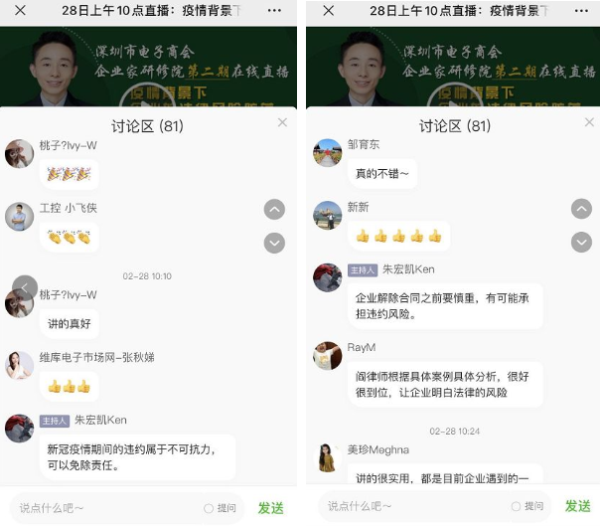The height and width of the screenshot is (526, 600).
Task: Close the right discussion panel with the X
Action: [x=589, y=122]
